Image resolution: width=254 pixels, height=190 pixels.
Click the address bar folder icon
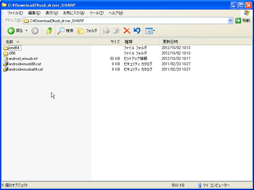click(26, 21)
